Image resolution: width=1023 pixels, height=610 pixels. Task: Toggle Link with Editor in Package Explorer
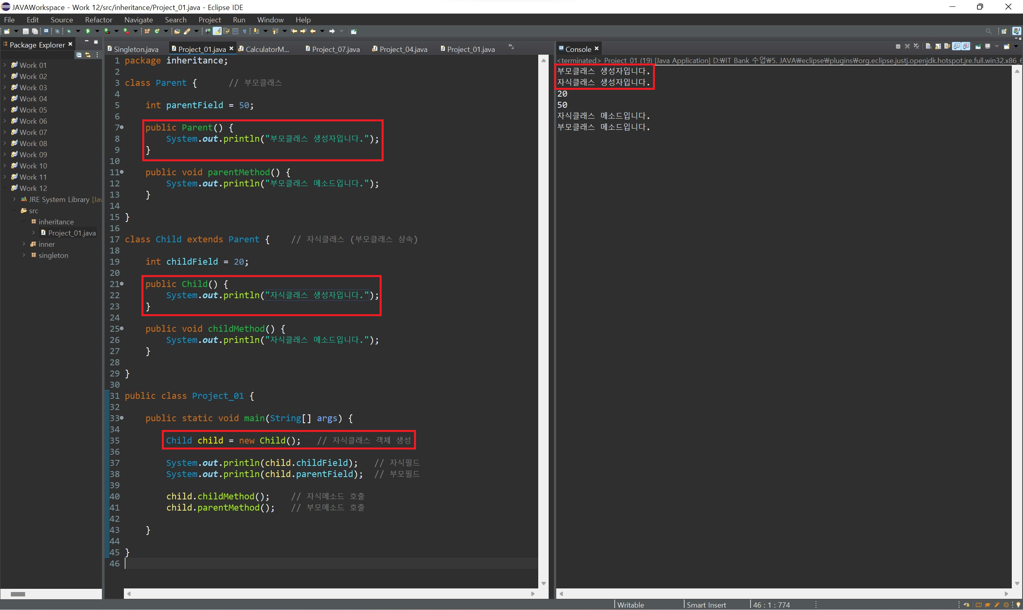click(x=88, y=55)
